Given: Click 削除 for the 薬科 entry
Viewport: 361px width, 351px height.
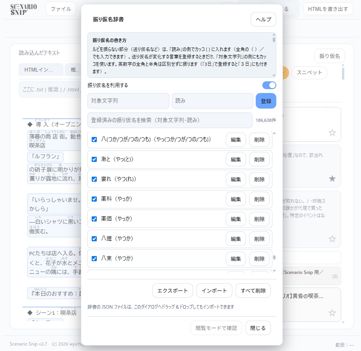Looking at the screenshot, I should click(x=259, y=199).
